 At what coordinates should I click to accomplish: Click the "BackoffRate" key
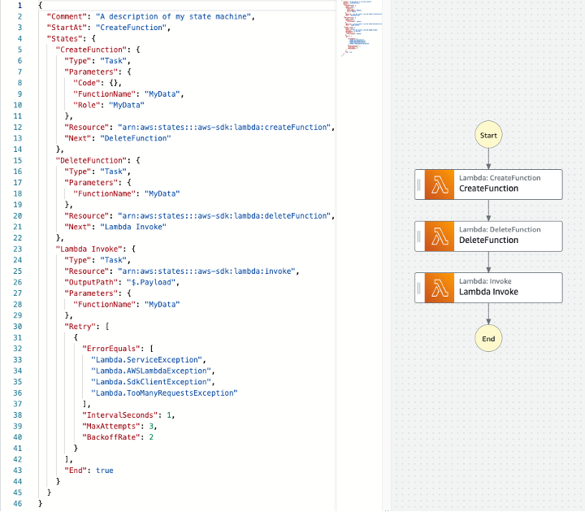111,437
